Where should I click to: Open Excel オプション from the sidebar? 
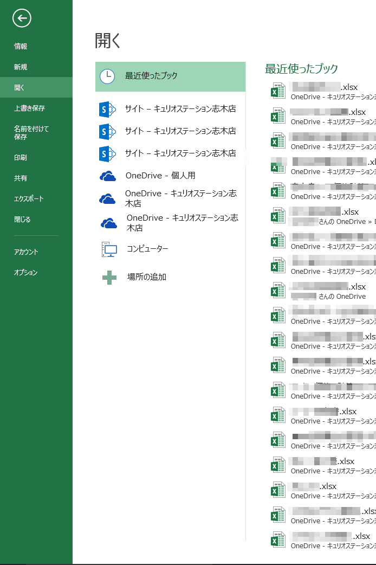(36, 272)
